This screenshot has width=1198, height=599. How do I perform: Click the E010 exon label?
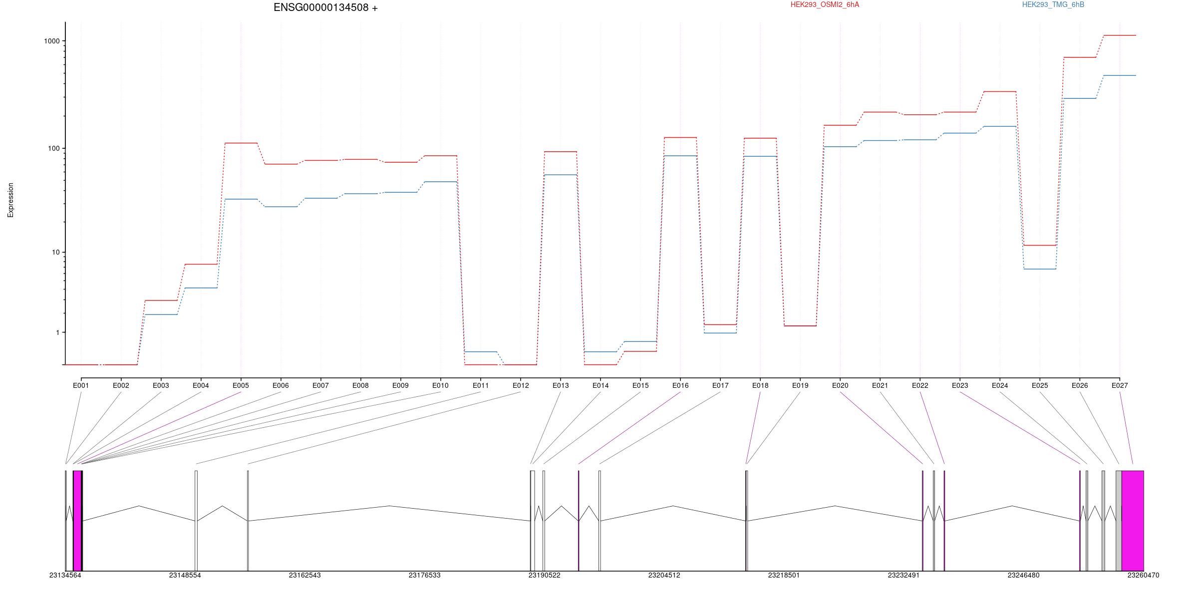(x=440, y=385)
